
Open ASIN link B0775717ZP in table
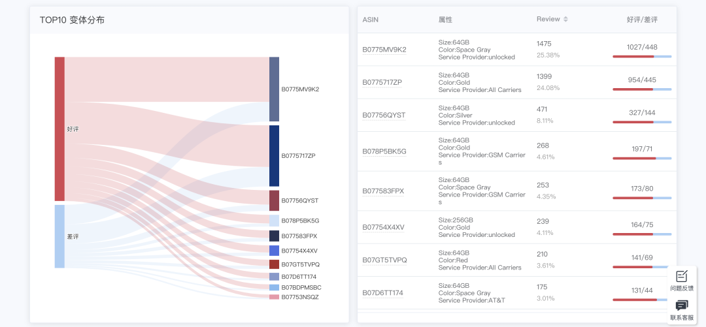pos(382,82)
